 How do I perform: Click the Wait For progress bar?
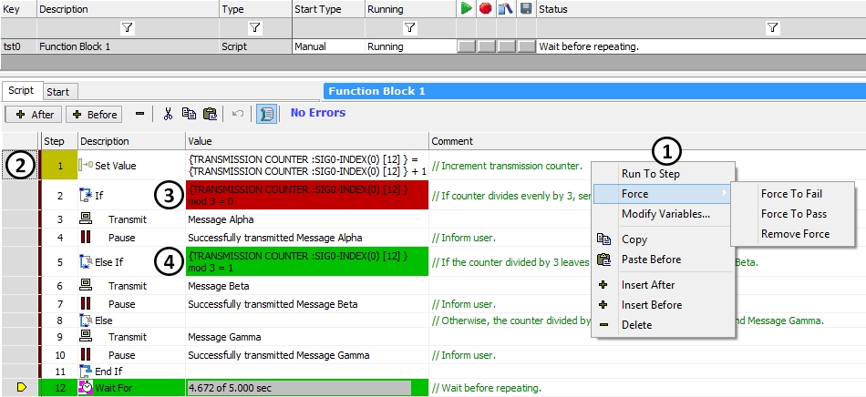pos(298,388)
